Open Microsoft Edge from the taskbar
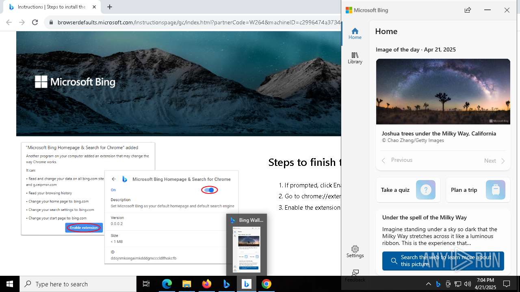 (167, 284)
